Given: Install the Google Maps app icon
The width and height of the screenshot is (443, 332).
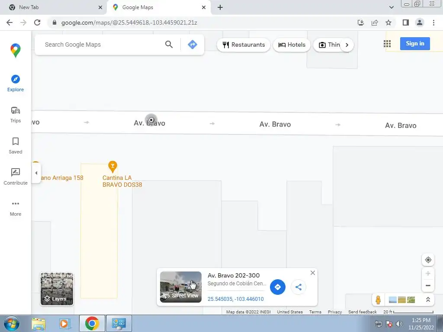Looking at the screenshot, I should click(x=361, y=22).
